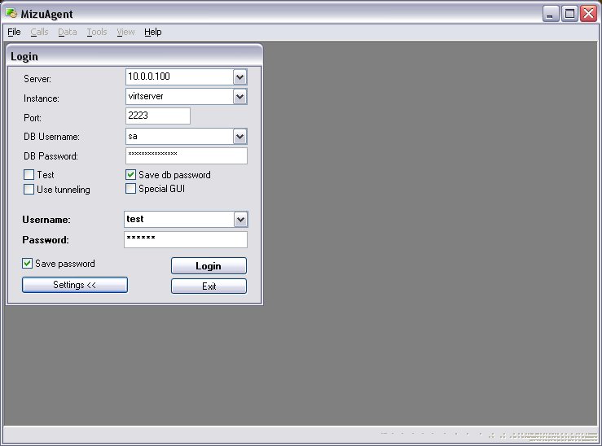Close the MizuAgent window
This screenshot has width=602, height=446.
pos(589,14)
